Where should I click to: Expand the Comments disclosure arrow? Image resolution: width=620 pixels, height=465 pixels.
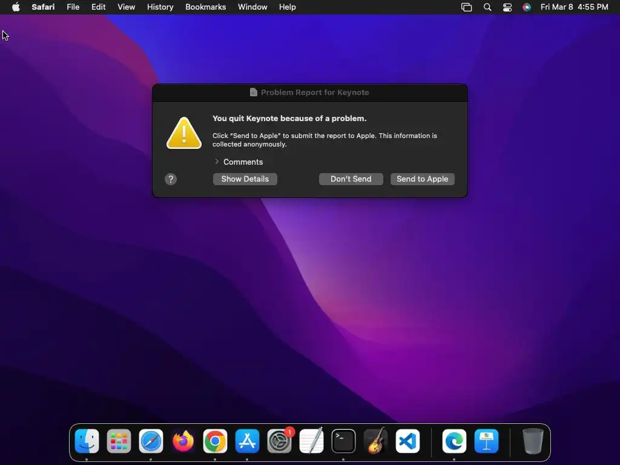tap(217, 161)
